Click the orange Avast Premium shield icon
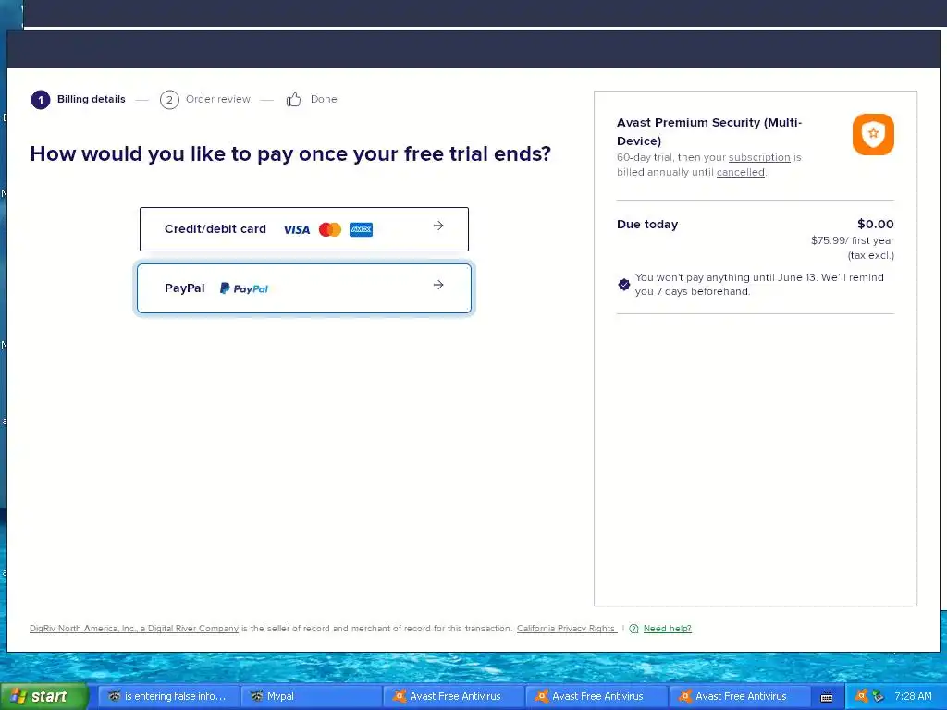 873,134
